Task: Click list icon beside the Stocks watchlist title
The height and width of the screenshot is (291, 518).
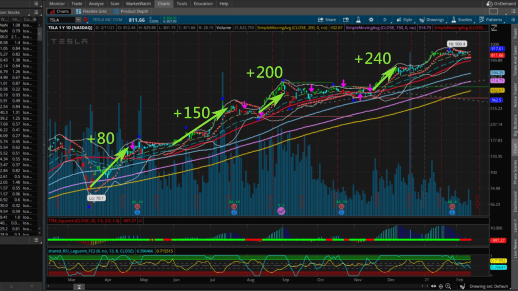Action: (x=36, y=12)
